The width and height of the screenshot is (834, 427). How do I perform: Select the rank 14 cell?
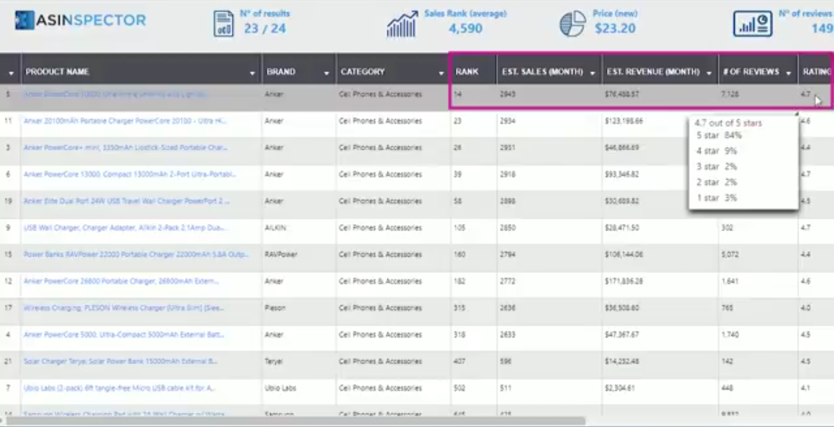458,94
